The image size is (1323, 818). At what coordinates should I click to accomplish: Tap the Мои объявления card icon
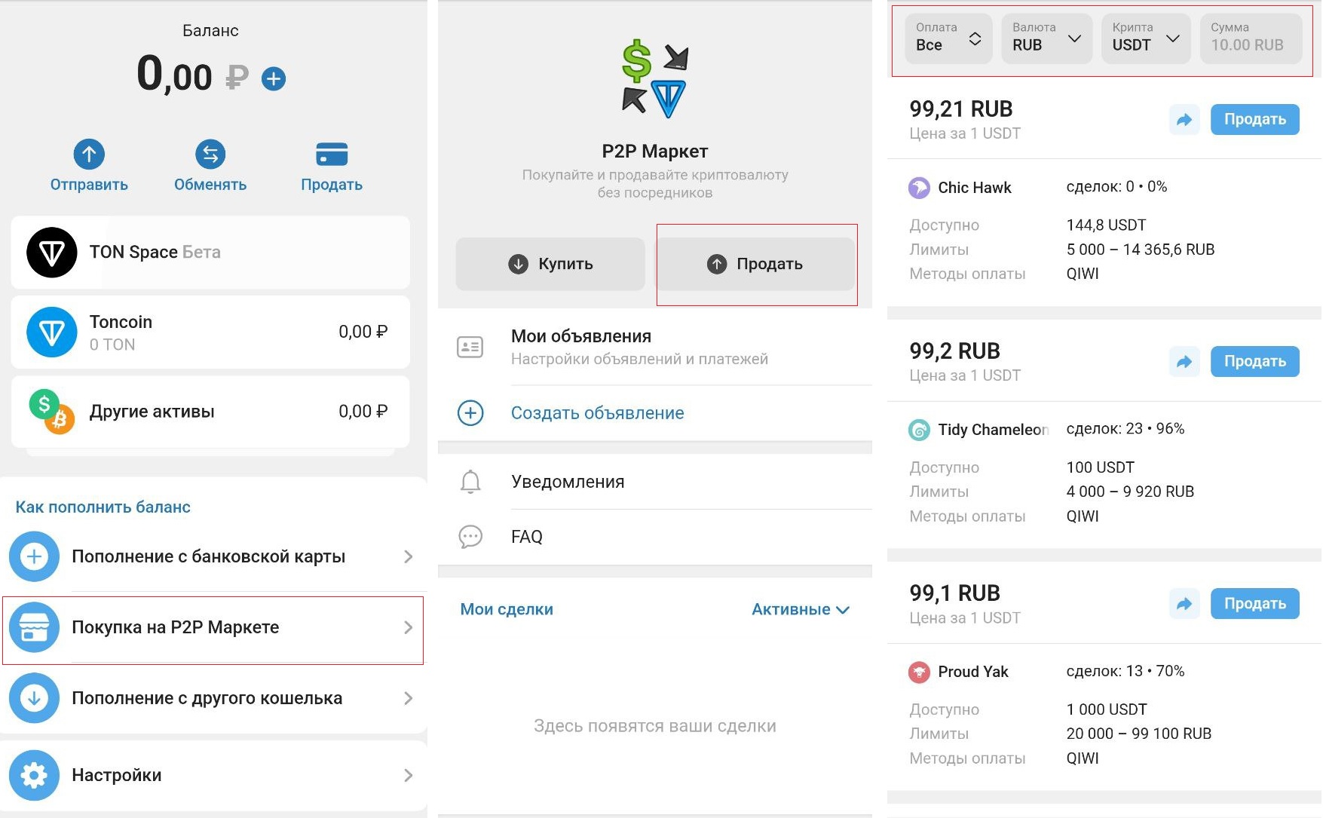pos(470,347)
